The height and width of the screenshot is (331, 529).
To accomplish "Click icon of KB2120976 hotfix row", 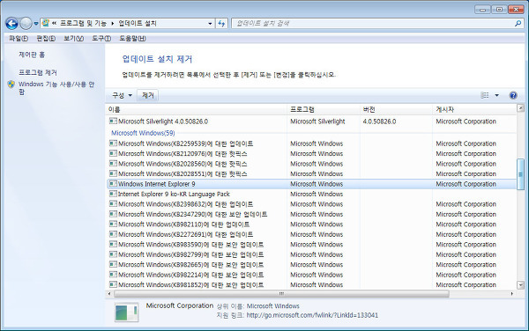I will 113,153.
